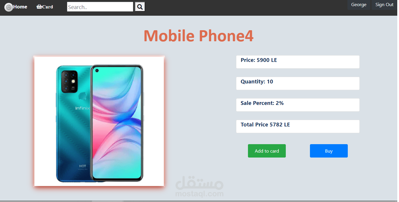The width and height of the screenshot is (399, 202).
Task: Click the Mobile Phone4 product title
Action: [x=198, y=36]
